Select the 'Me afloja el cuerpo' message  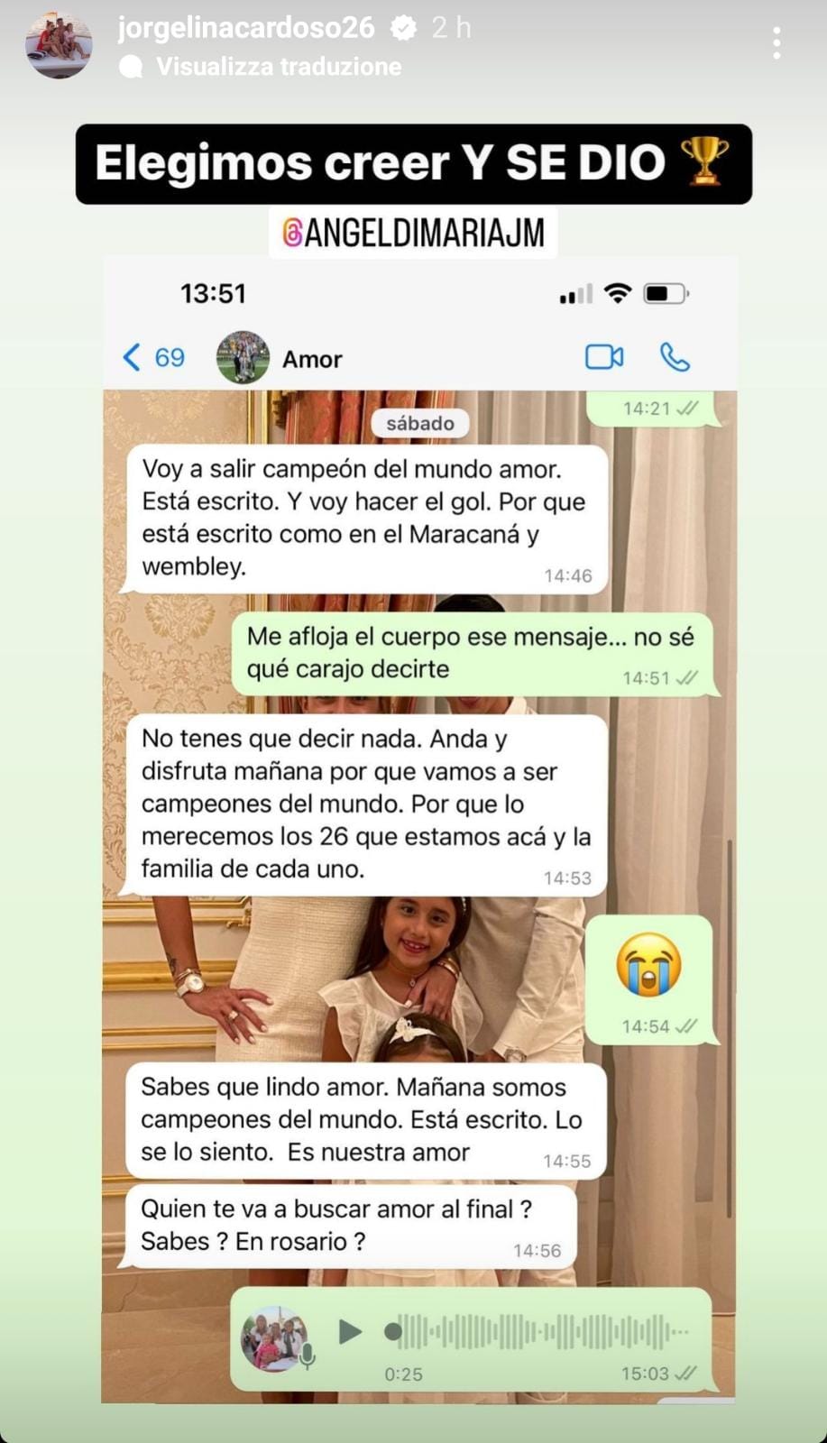[x=472, y=654]
